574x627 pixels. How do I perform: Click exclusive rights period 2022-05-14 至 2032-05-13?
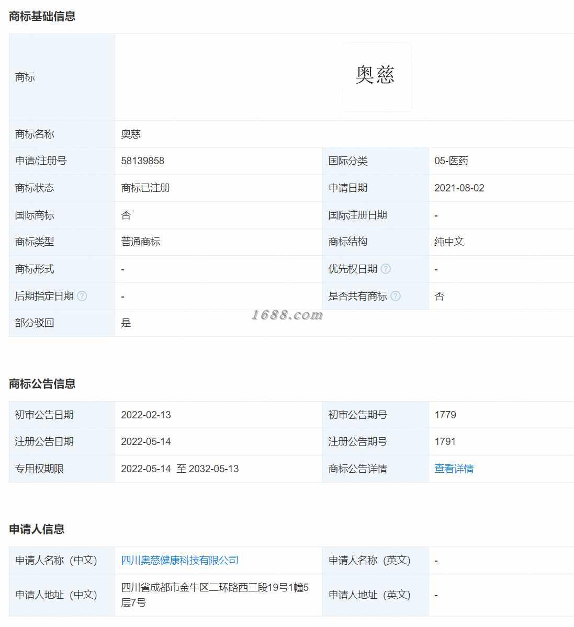180,469
